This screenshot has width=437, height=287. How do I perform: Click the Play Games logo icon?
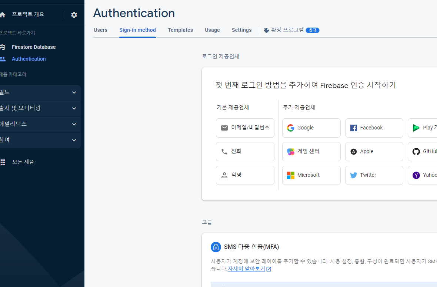(x=416, y=128)
